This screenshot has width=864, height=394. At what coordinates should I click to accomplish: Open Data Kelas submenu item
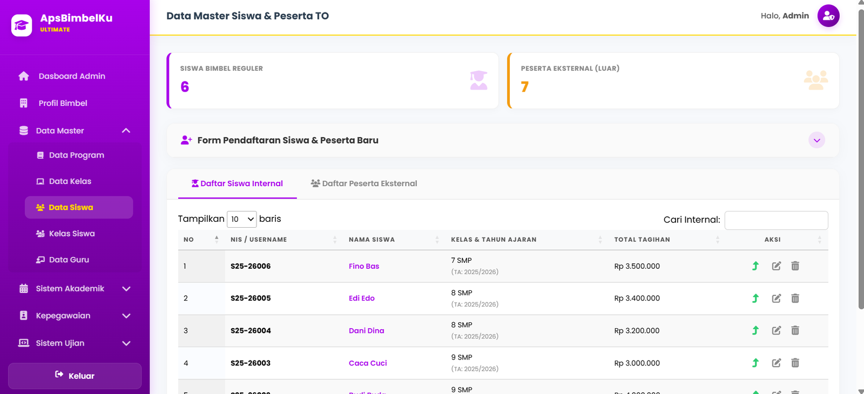click(79, 181)
